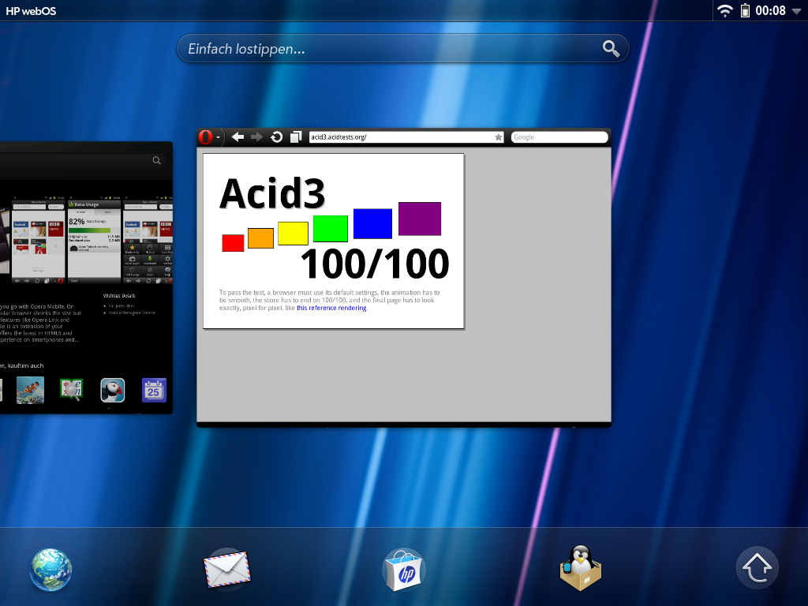Click the 00:08 clock in status bar

[770, 11]
